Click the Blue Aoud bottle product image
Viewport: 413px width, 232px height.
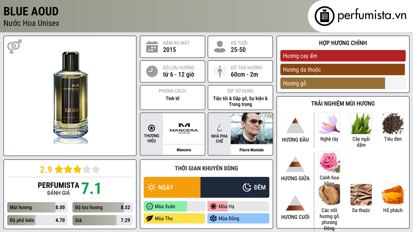(70, 97)
